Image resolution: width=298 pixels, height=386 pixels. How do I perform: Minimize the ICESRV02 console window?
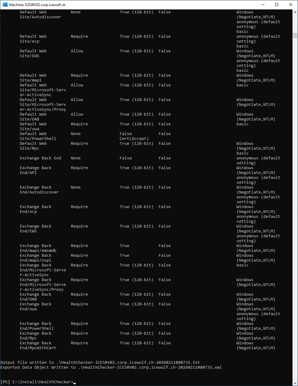point(263,5)
